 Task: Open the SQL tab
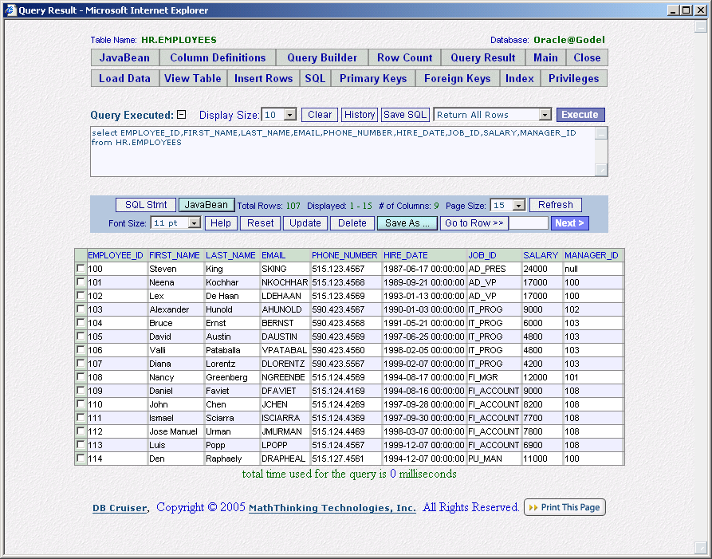point(315,79)
